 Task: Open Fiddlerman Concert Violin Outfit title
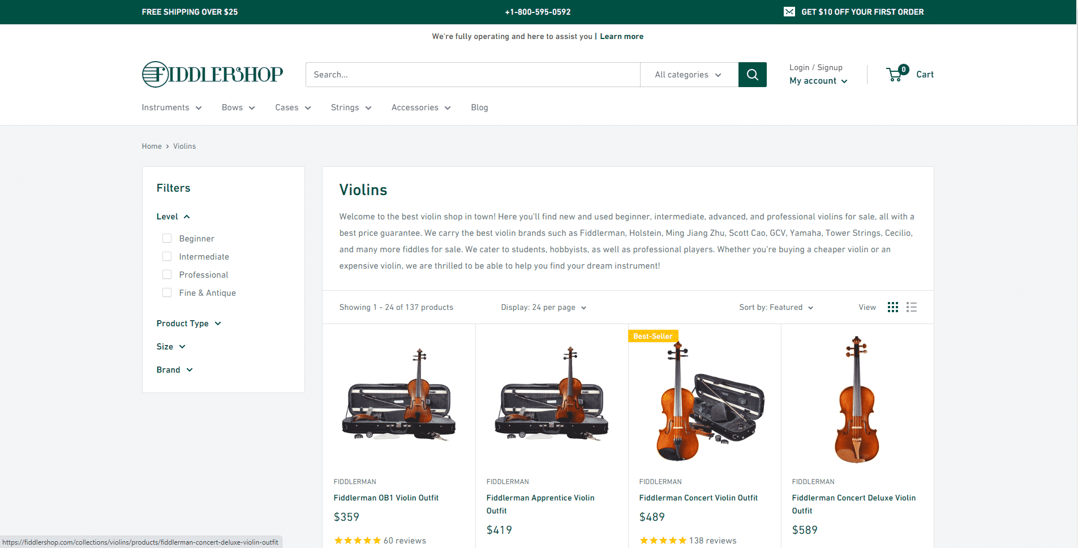click(x=698, y=498)
